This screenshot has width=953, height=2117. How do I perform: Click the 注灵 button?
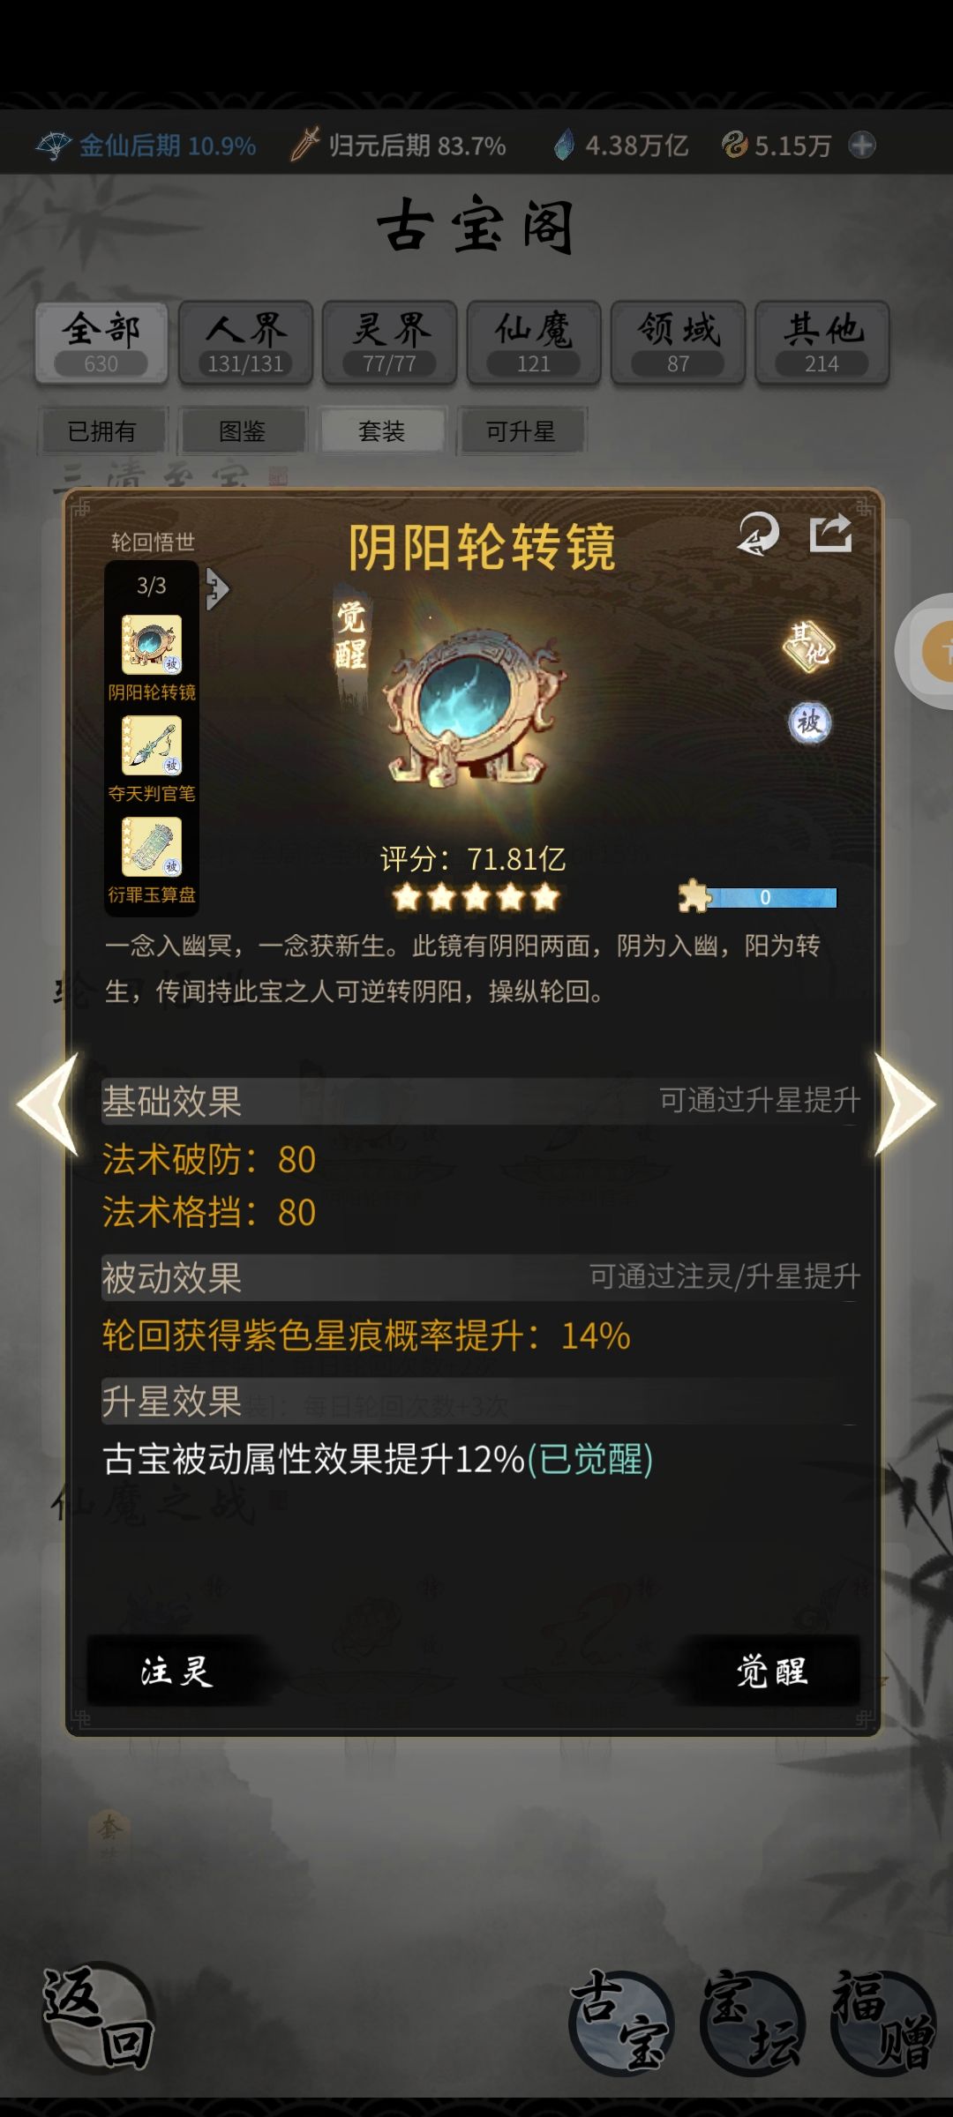tap(176, 1671)
